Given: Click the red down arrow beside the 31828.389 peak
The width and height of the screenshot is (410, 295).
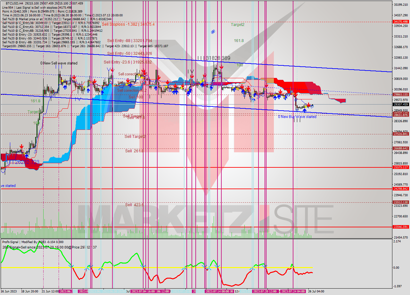Looking at the screenshot, I should tap(221, 67).
